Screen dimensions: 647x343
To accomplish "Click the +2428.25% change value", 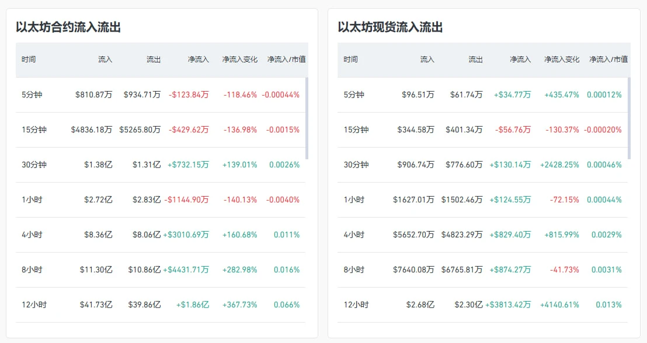I will point(559,165).
